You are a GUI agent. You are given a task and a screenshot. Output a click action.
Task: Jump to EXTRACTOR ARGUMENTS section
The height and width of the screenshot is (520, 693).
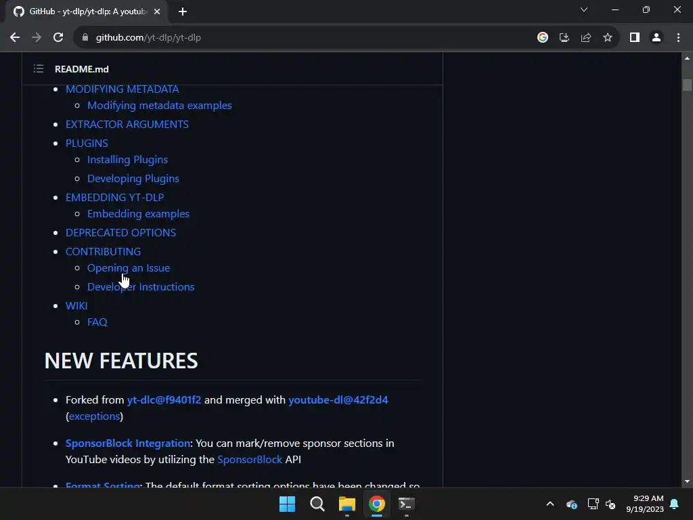pyautogui.click(x=127, y=125)
